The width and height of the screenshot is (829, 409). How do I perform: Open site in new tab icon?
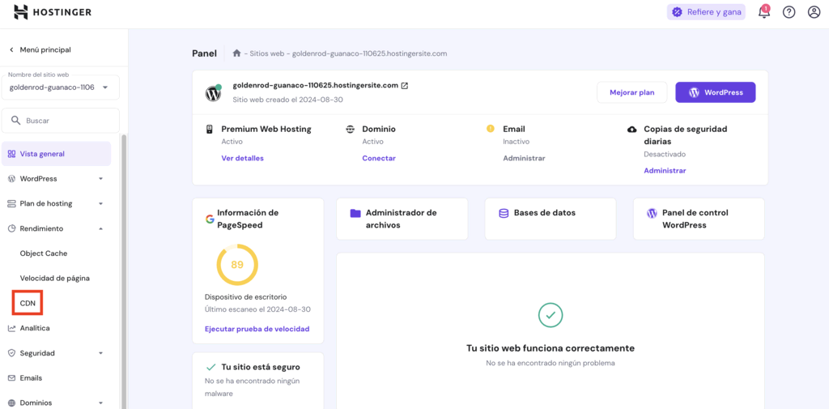point(405,86)
